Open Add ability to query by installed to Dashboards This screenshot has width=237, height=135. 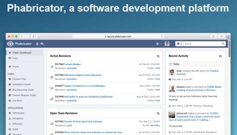tap(89, 97)
